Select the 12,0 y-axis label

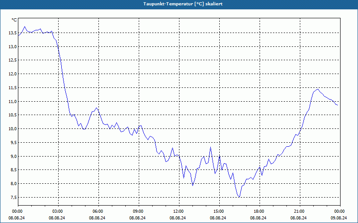click(x=13, y=74)
